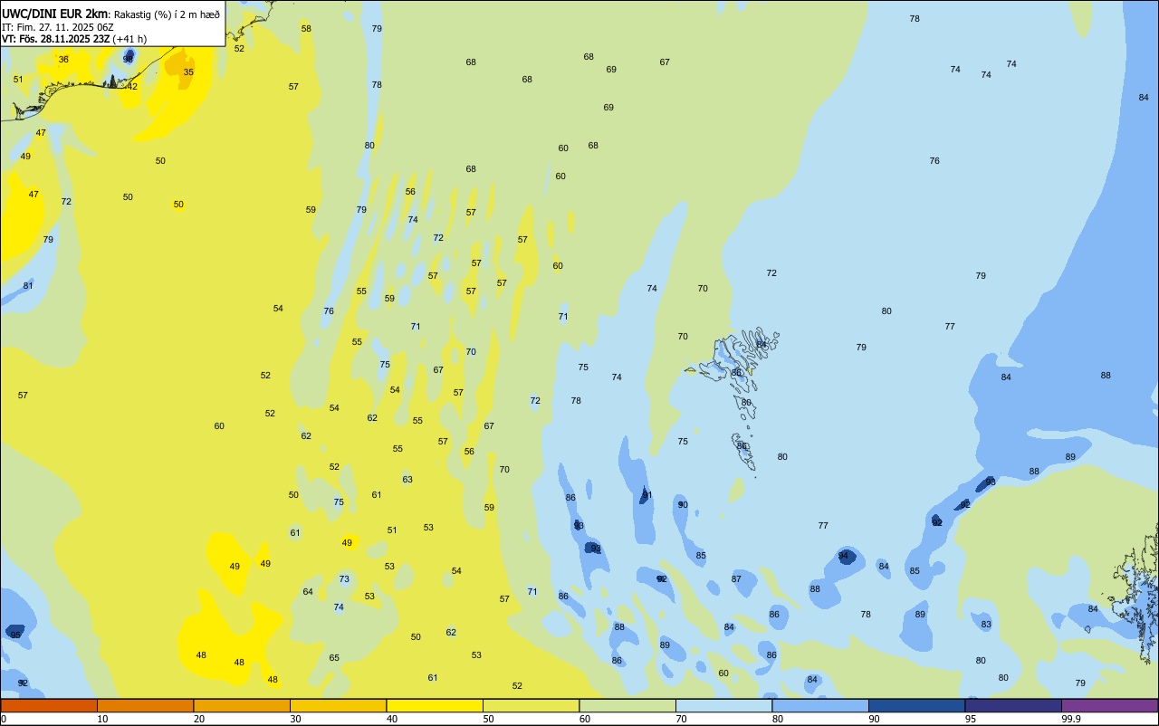Image resolution: width=1159 pixels, height=726 pixels.
Task: Click the map value '87' in lower center
Action: 736,579
